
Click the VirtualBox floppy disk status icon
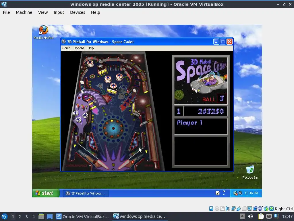[222, 209]
